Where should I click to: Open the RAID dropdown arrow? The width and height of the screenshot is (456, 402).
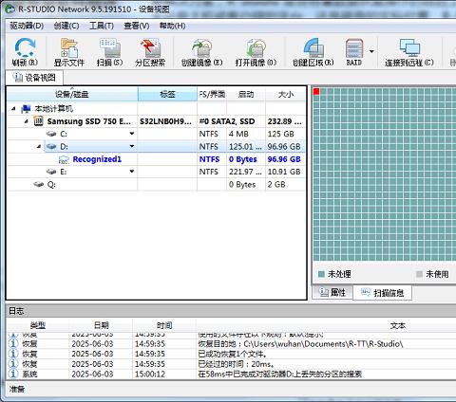[x=371, y=51]
